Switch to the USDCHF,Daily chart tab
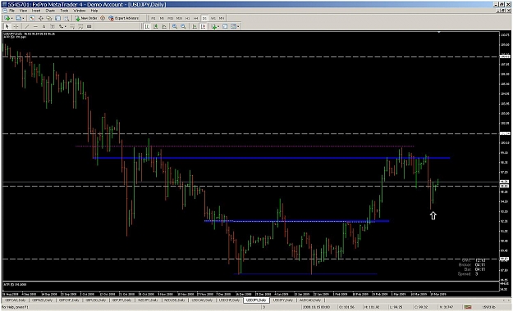 (x=229, y=300)
